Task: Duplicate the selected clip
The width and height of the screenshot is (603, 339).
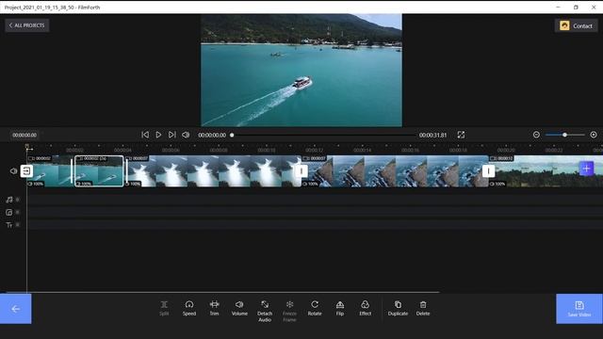Action: point(398,308)
